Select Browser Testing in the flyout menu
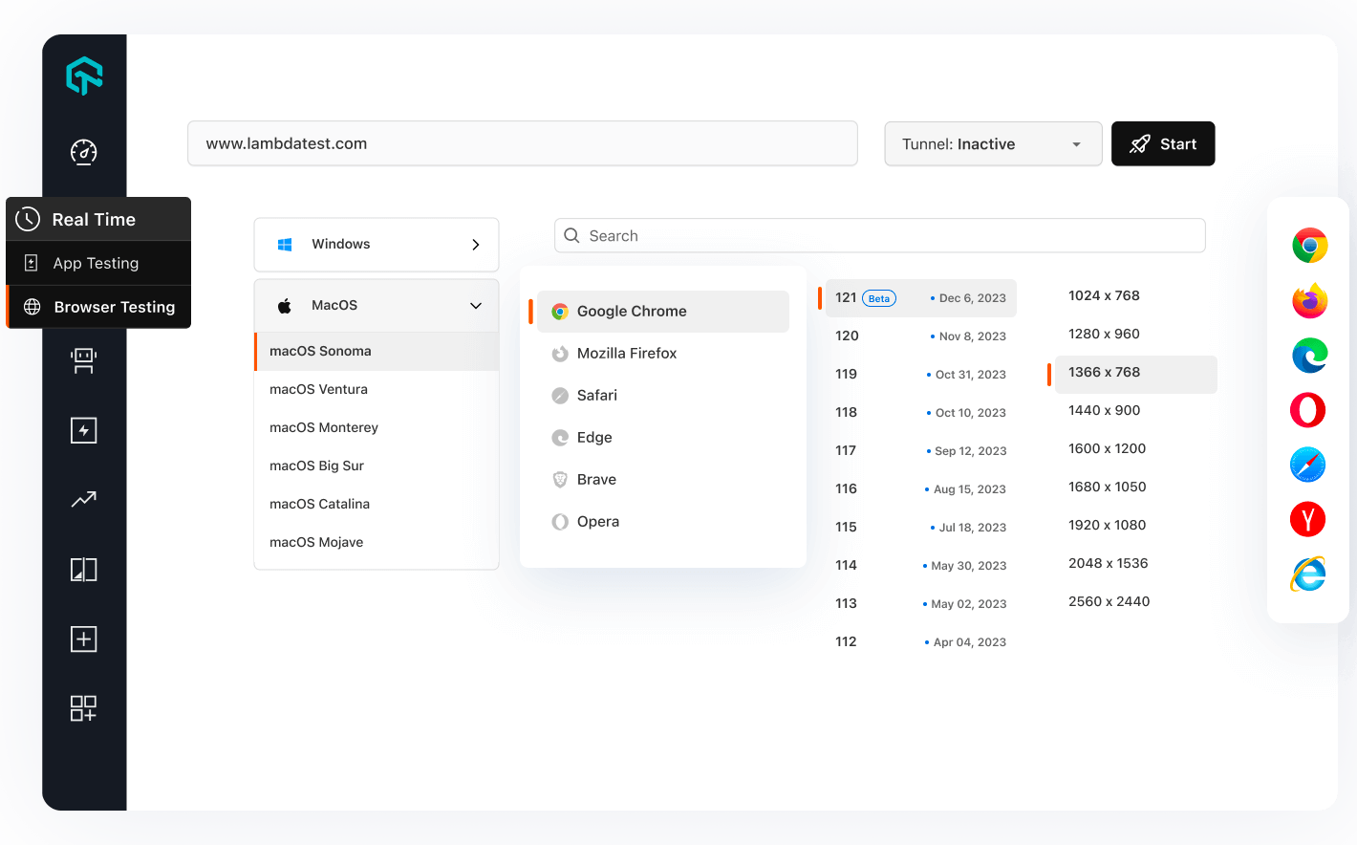 click(x=98, y=307)
